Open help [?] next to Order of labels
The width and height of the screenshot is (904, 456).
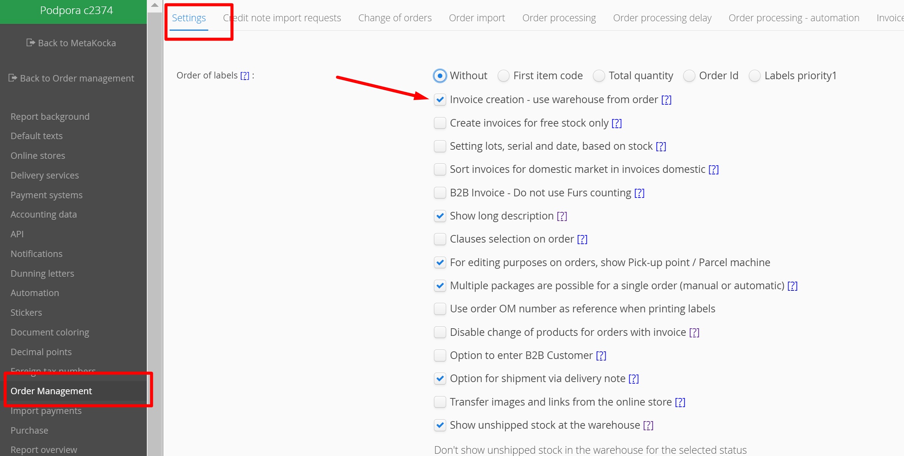click(245, 75)
